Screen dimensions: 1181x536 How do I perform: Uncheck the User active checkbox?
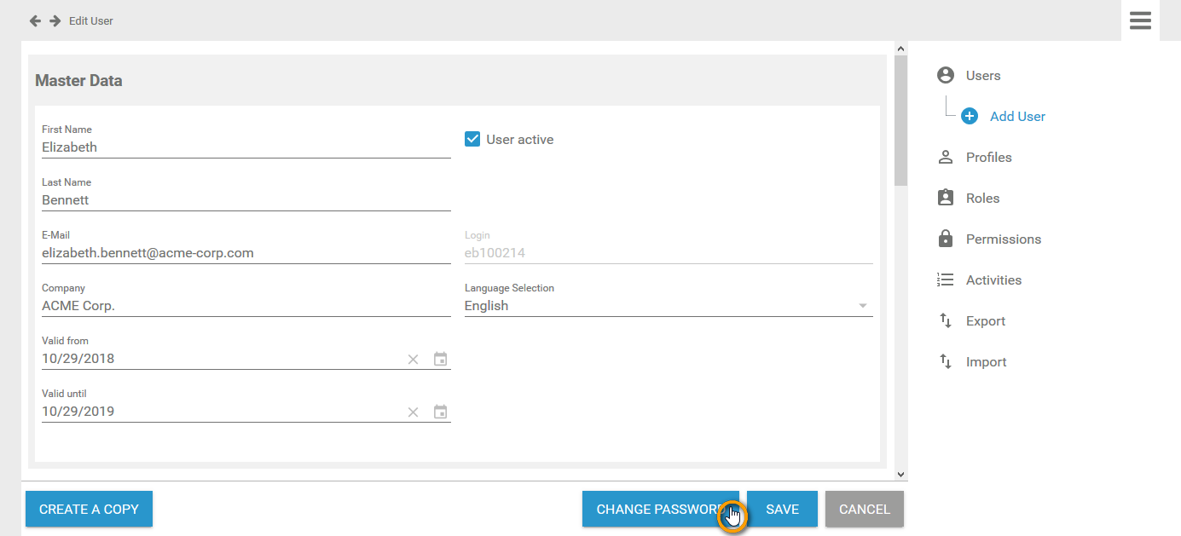[472, 138]
